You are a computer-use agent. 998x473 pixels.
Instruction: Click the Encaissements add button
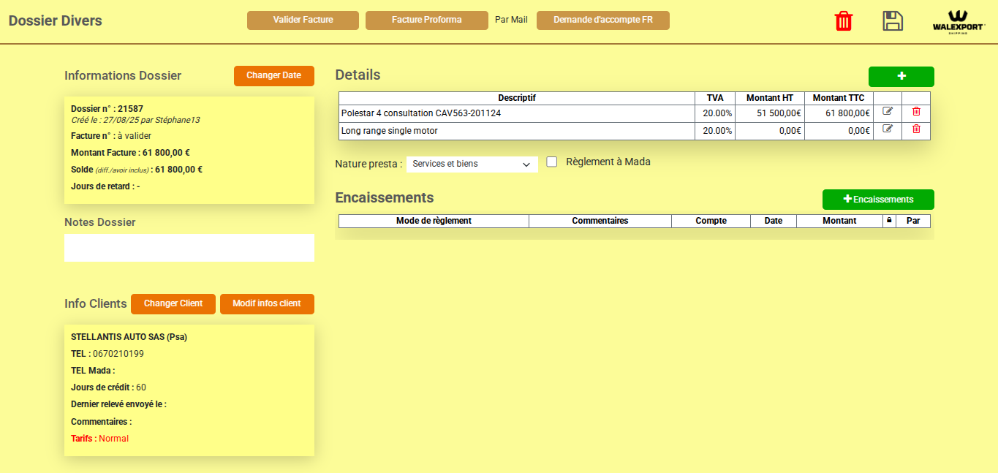(877, 199)
